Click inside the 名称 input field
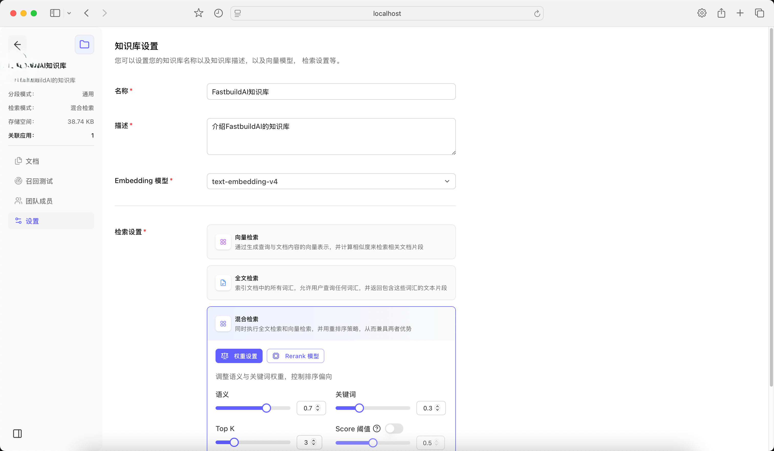Image resolution: width=774 pixels, height=451 pixels. (331, 92)
